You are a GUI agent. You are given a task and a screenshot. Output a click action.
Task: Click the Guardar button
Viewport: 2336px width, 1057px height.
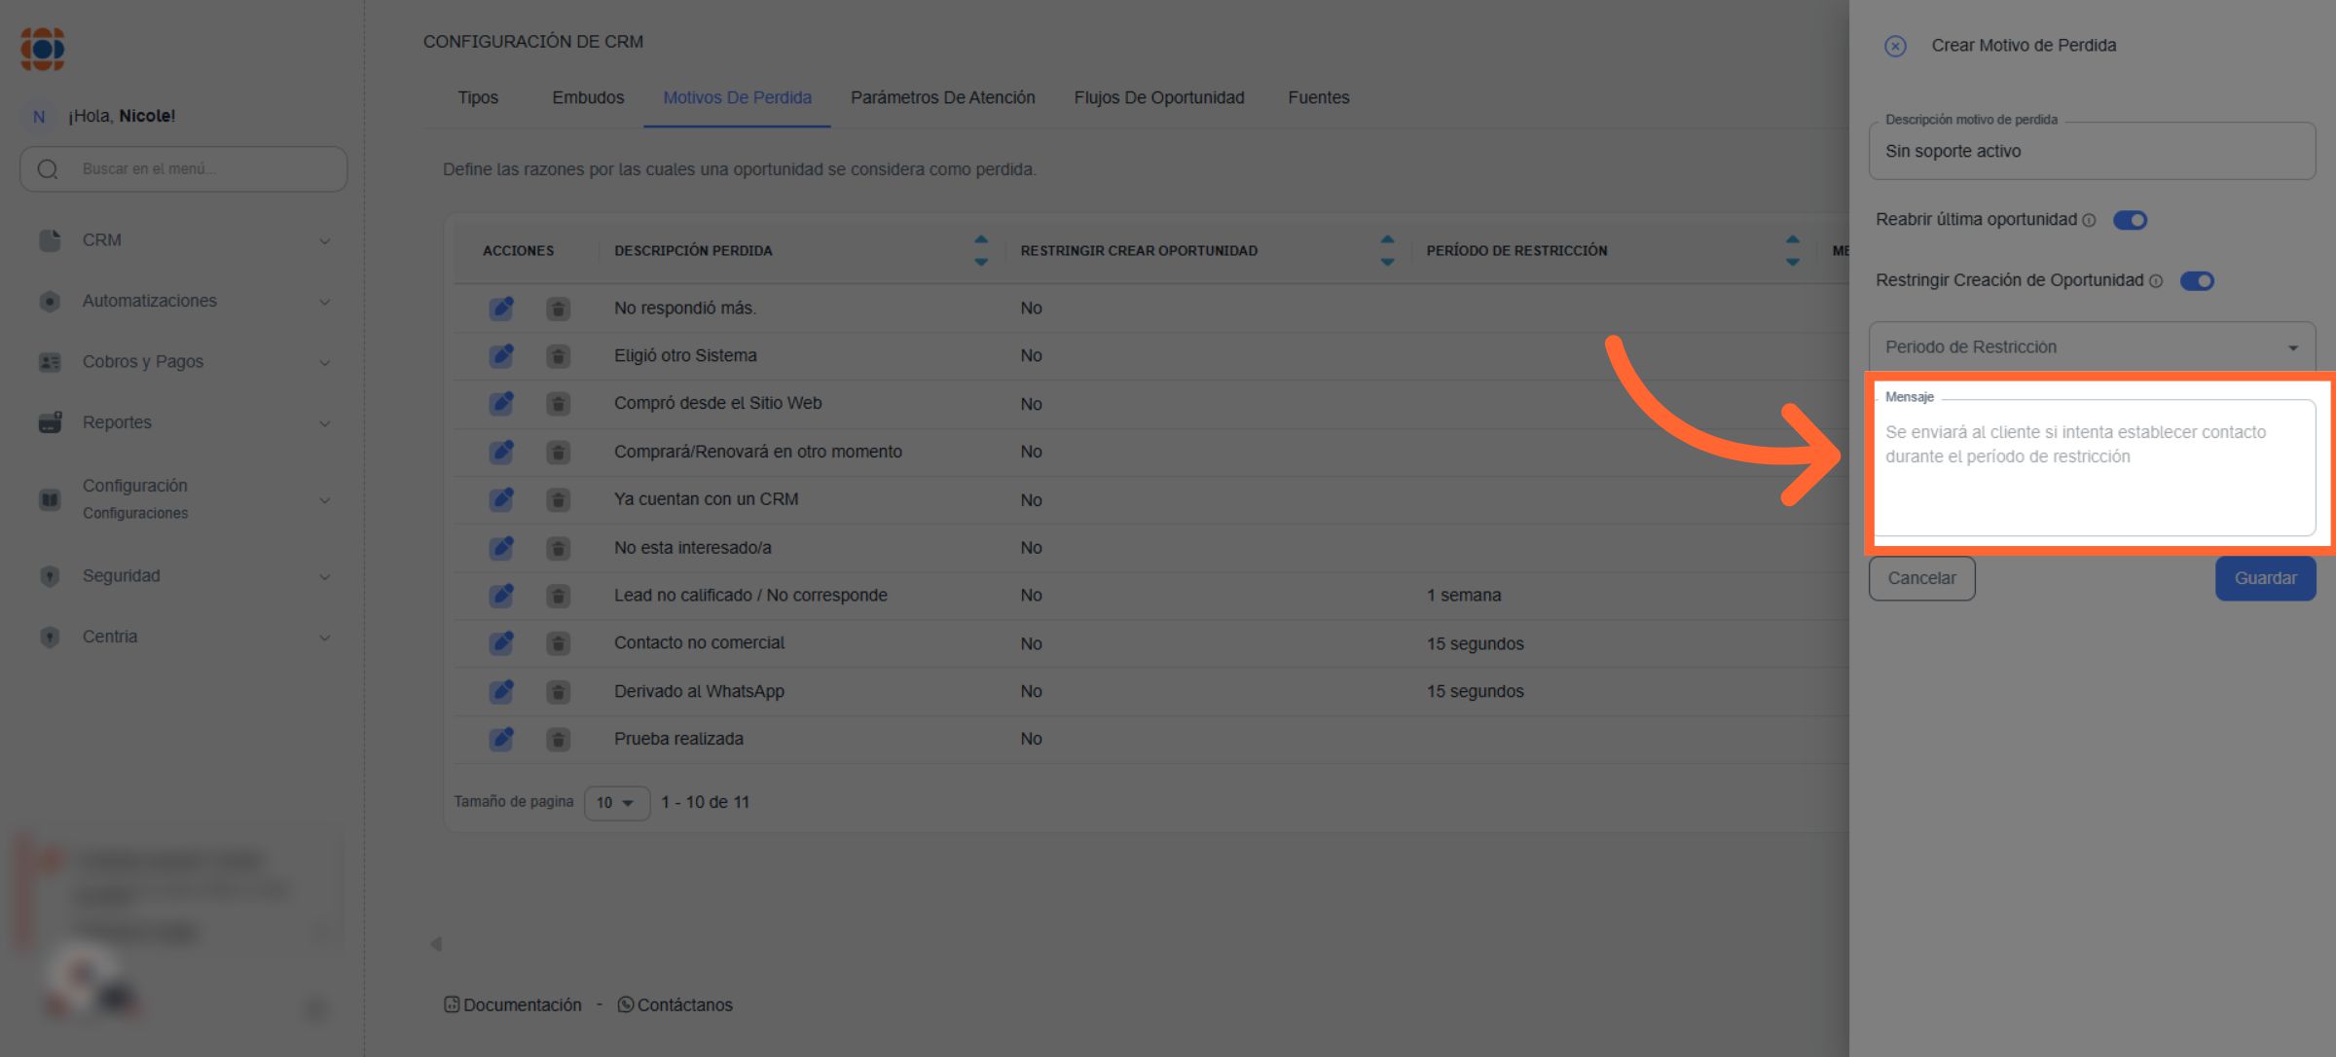pos(2265,578)
